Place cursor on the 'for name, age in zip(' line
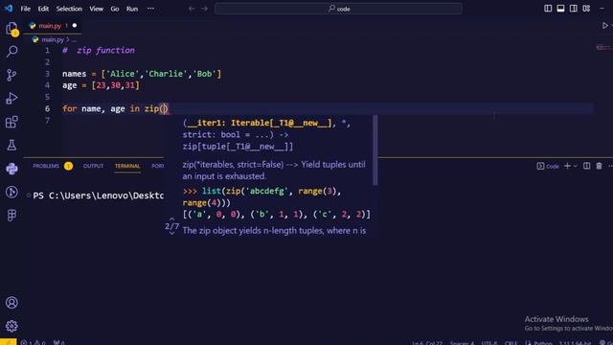The height and width of the screenshot is (345, 613). click(x=115, y=108)
